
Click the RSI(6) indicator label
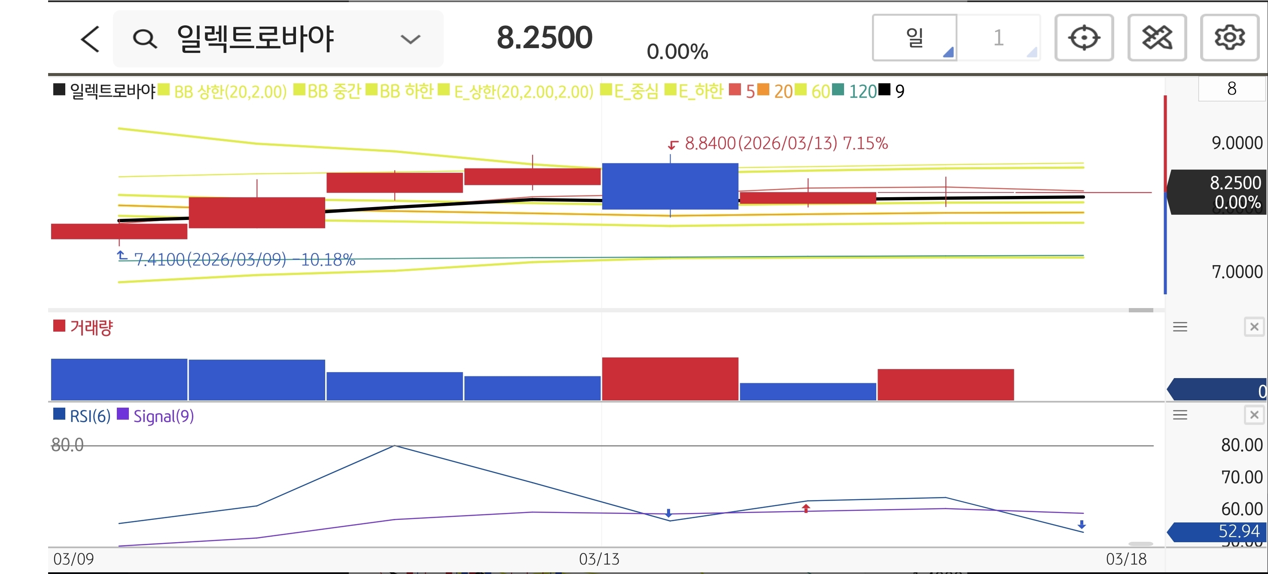click(x=90, y=416)
